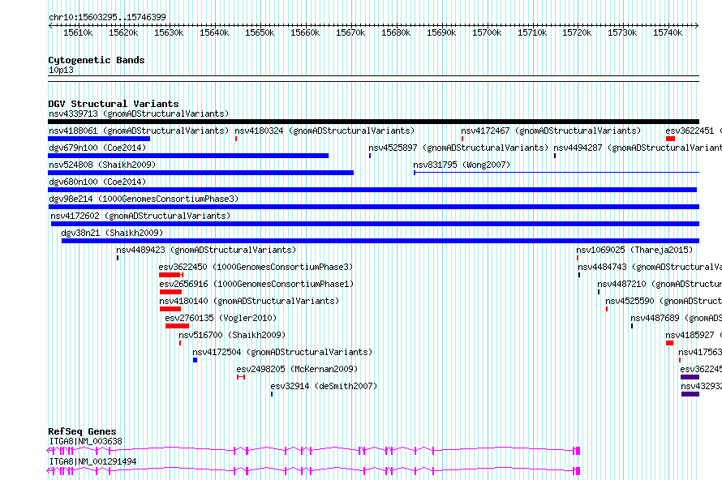Select the upper purple variant bar below esv362245
This screenshot has width=722, height=480.
[x=690, y=377]
